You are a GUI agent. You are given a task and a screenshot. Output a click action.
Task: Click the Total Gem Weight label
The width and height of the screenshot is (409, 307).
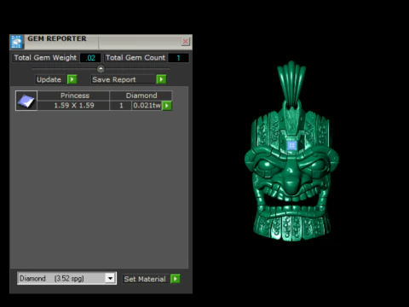click(x=45, y=58)
